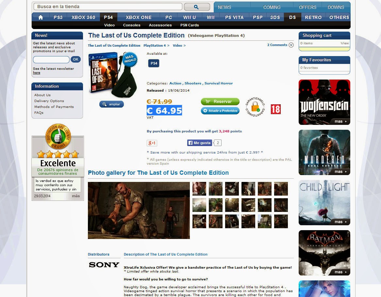Expand the 2 Comments arrow

coord(291,45)
